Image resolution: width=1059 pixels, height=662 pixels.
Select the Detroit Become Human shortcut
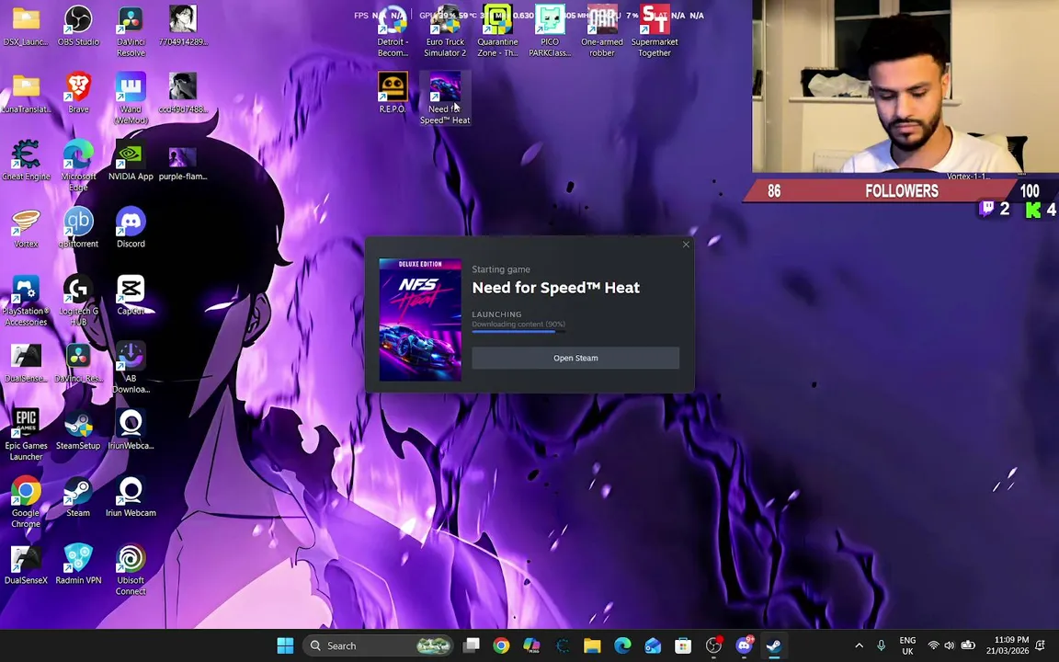tap(393, 31)
